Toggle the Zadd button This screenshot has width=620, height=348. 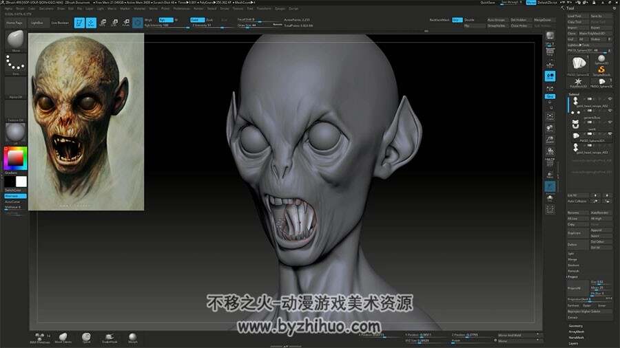click(x=197, y=20)
